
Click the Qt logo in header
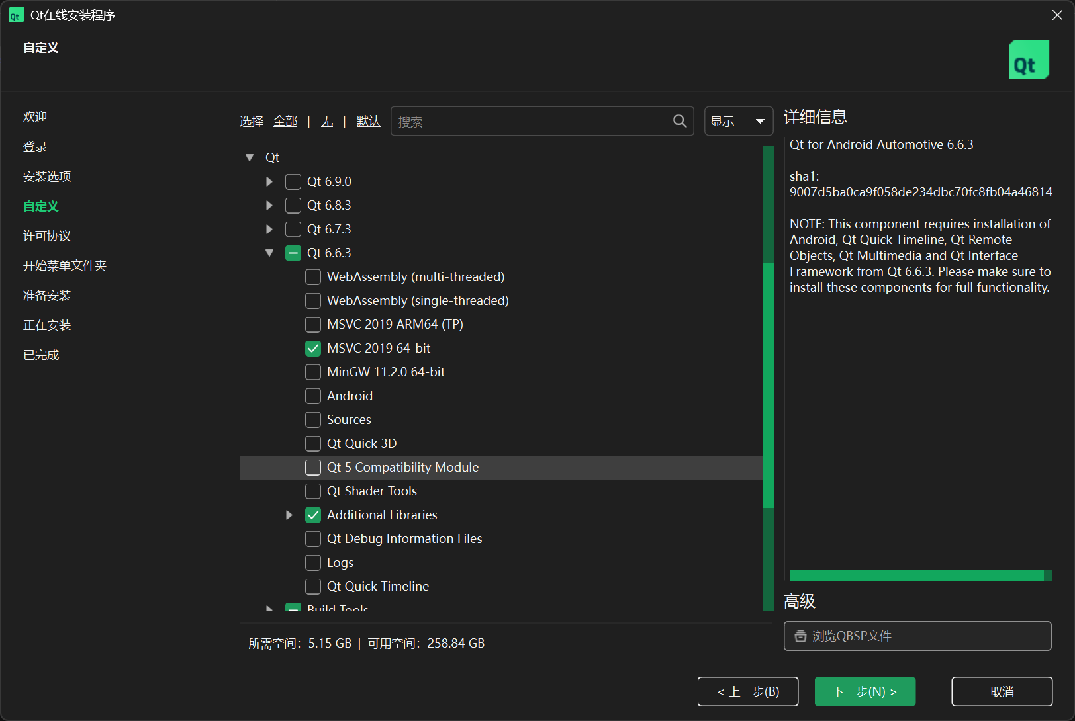tap(1029, 60)
